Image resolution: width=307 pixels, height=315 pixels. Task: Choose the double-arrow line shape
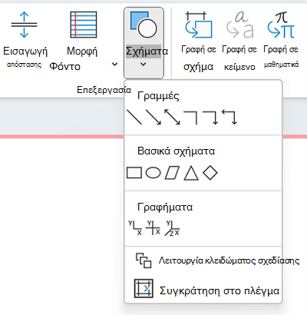tap(172, 117)
